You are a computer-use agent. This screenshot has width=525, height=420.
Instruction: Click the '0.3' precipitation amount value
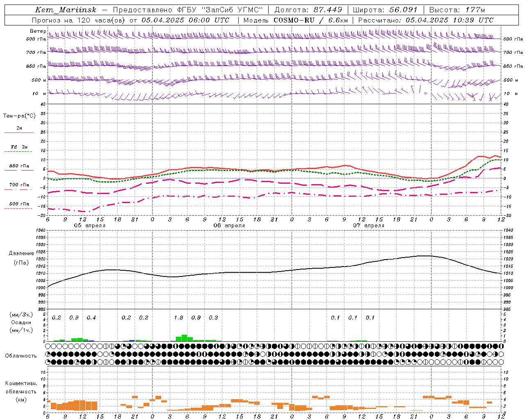(x=213, y=318)
